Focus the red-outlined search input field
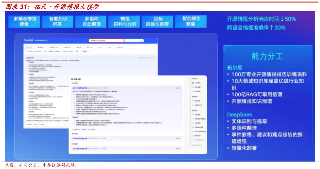The image size is (320, 169). click(x=106, y=41)
